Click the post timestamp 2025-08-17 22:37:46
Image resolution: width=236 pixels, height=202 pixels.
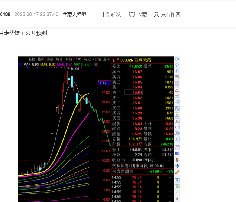(36, 14)
